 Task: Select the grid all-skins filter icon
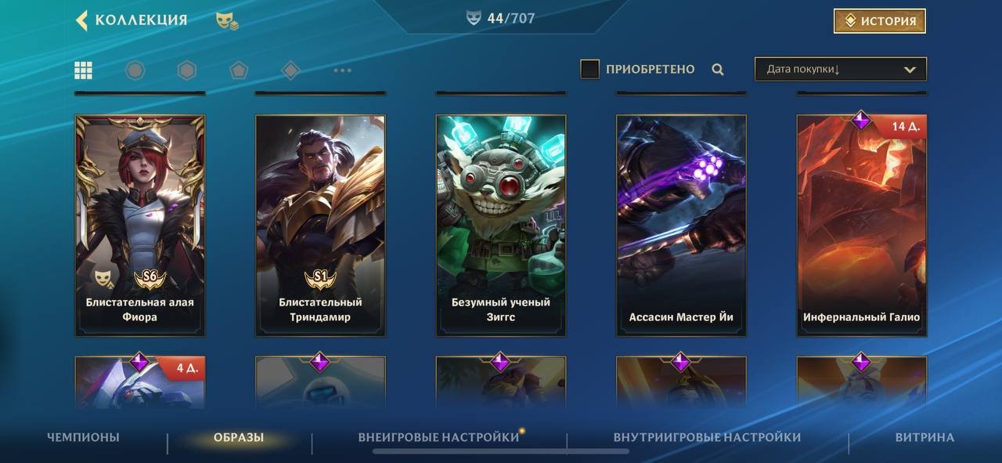pos(84,71)
